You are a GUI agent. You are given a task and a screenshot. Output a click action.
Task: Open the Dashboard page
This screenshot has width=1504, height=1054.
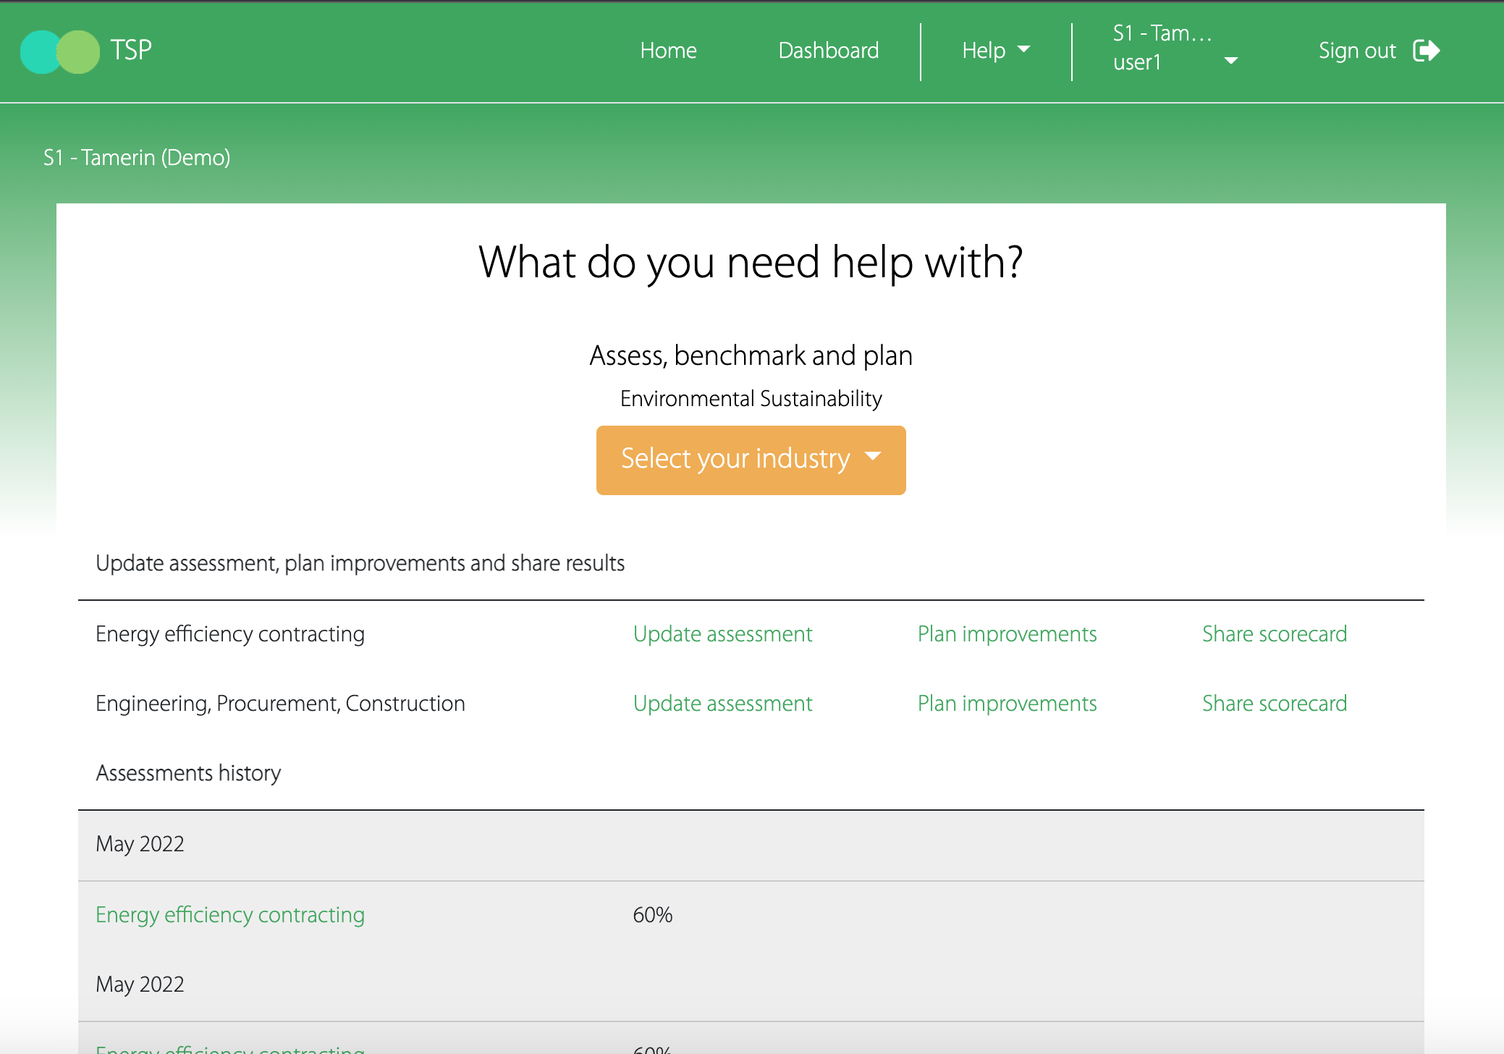click(828, 51)
